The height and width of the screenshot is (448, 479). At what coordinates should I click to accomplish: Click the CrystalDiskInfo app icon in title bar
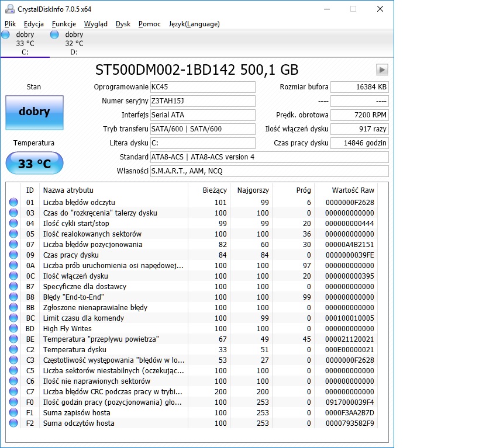click(x=10, y=9)
